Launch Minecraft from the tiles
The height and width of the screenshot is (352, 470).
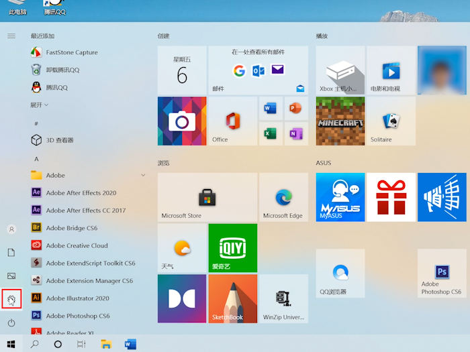tap(340, 121)
